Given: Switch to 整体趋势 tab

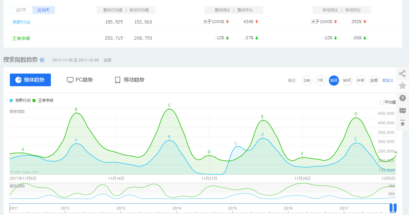Looking at the screenshot, I should (30, 80).
